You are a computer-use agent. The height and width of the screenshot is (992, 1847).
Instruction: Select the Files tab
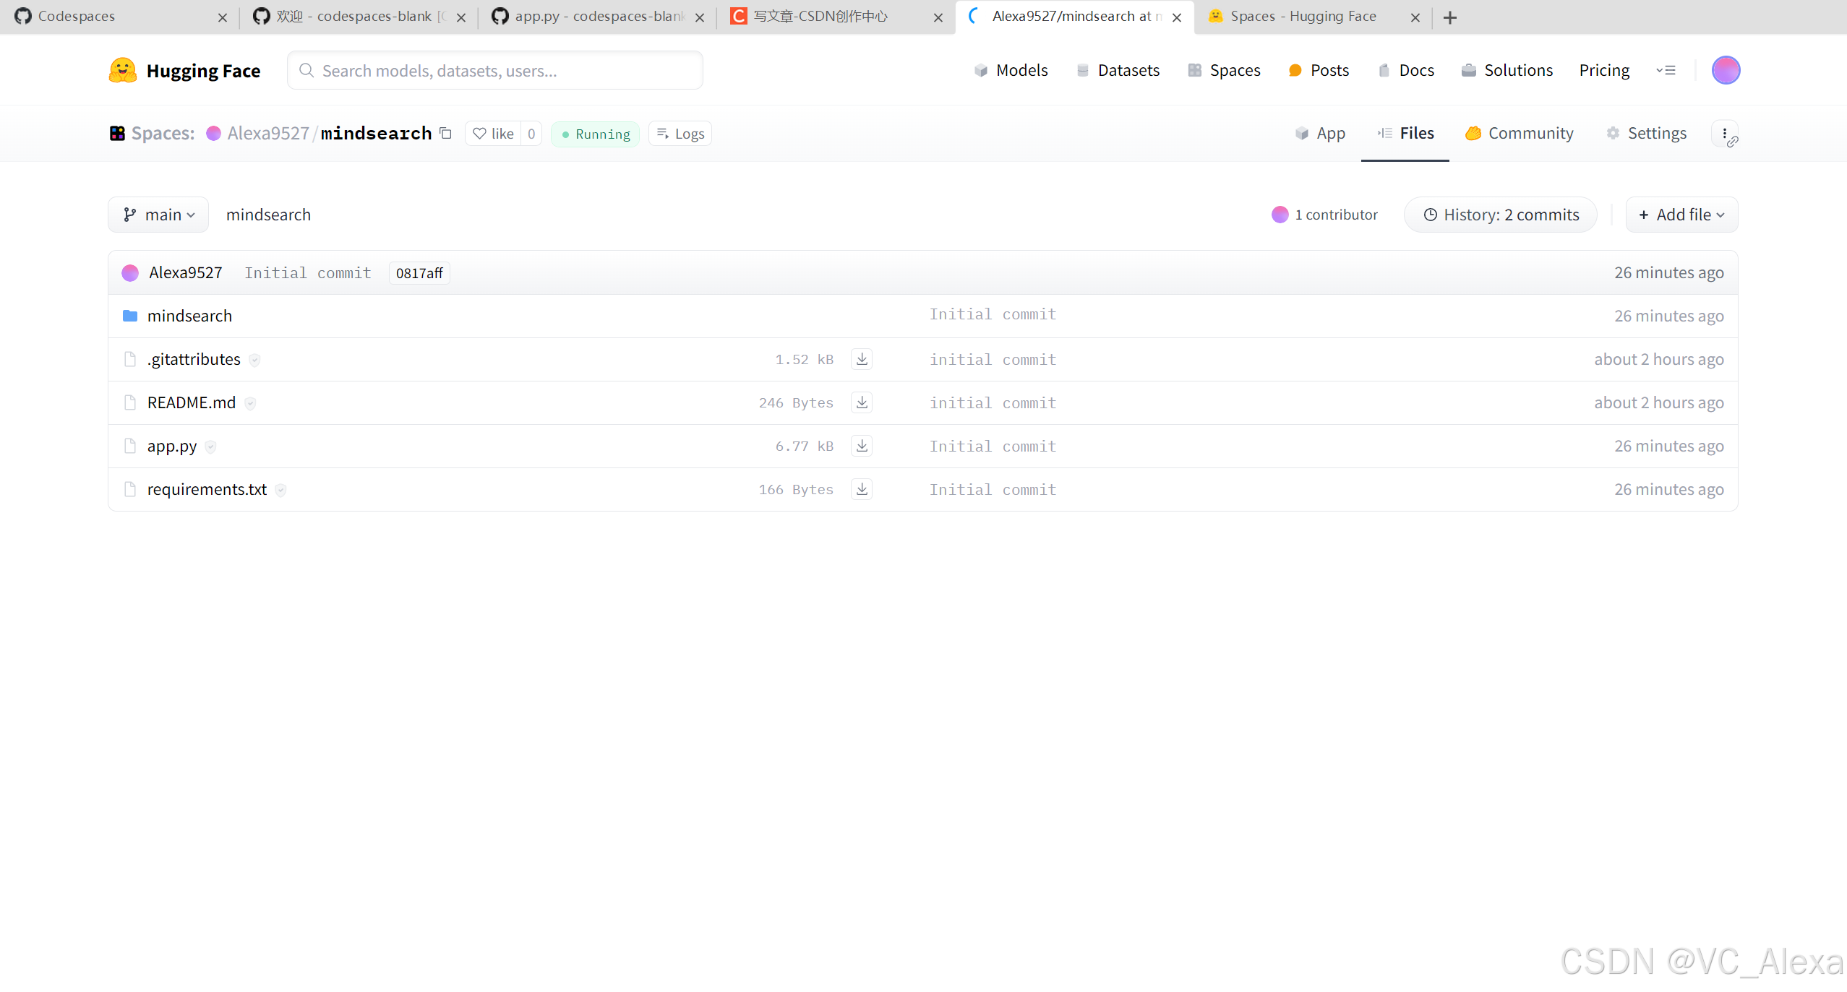tap(1405, 133)
